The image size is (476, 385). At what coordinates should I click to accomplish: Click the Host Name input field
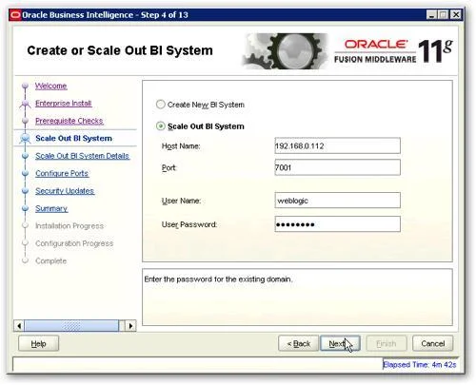337,145
